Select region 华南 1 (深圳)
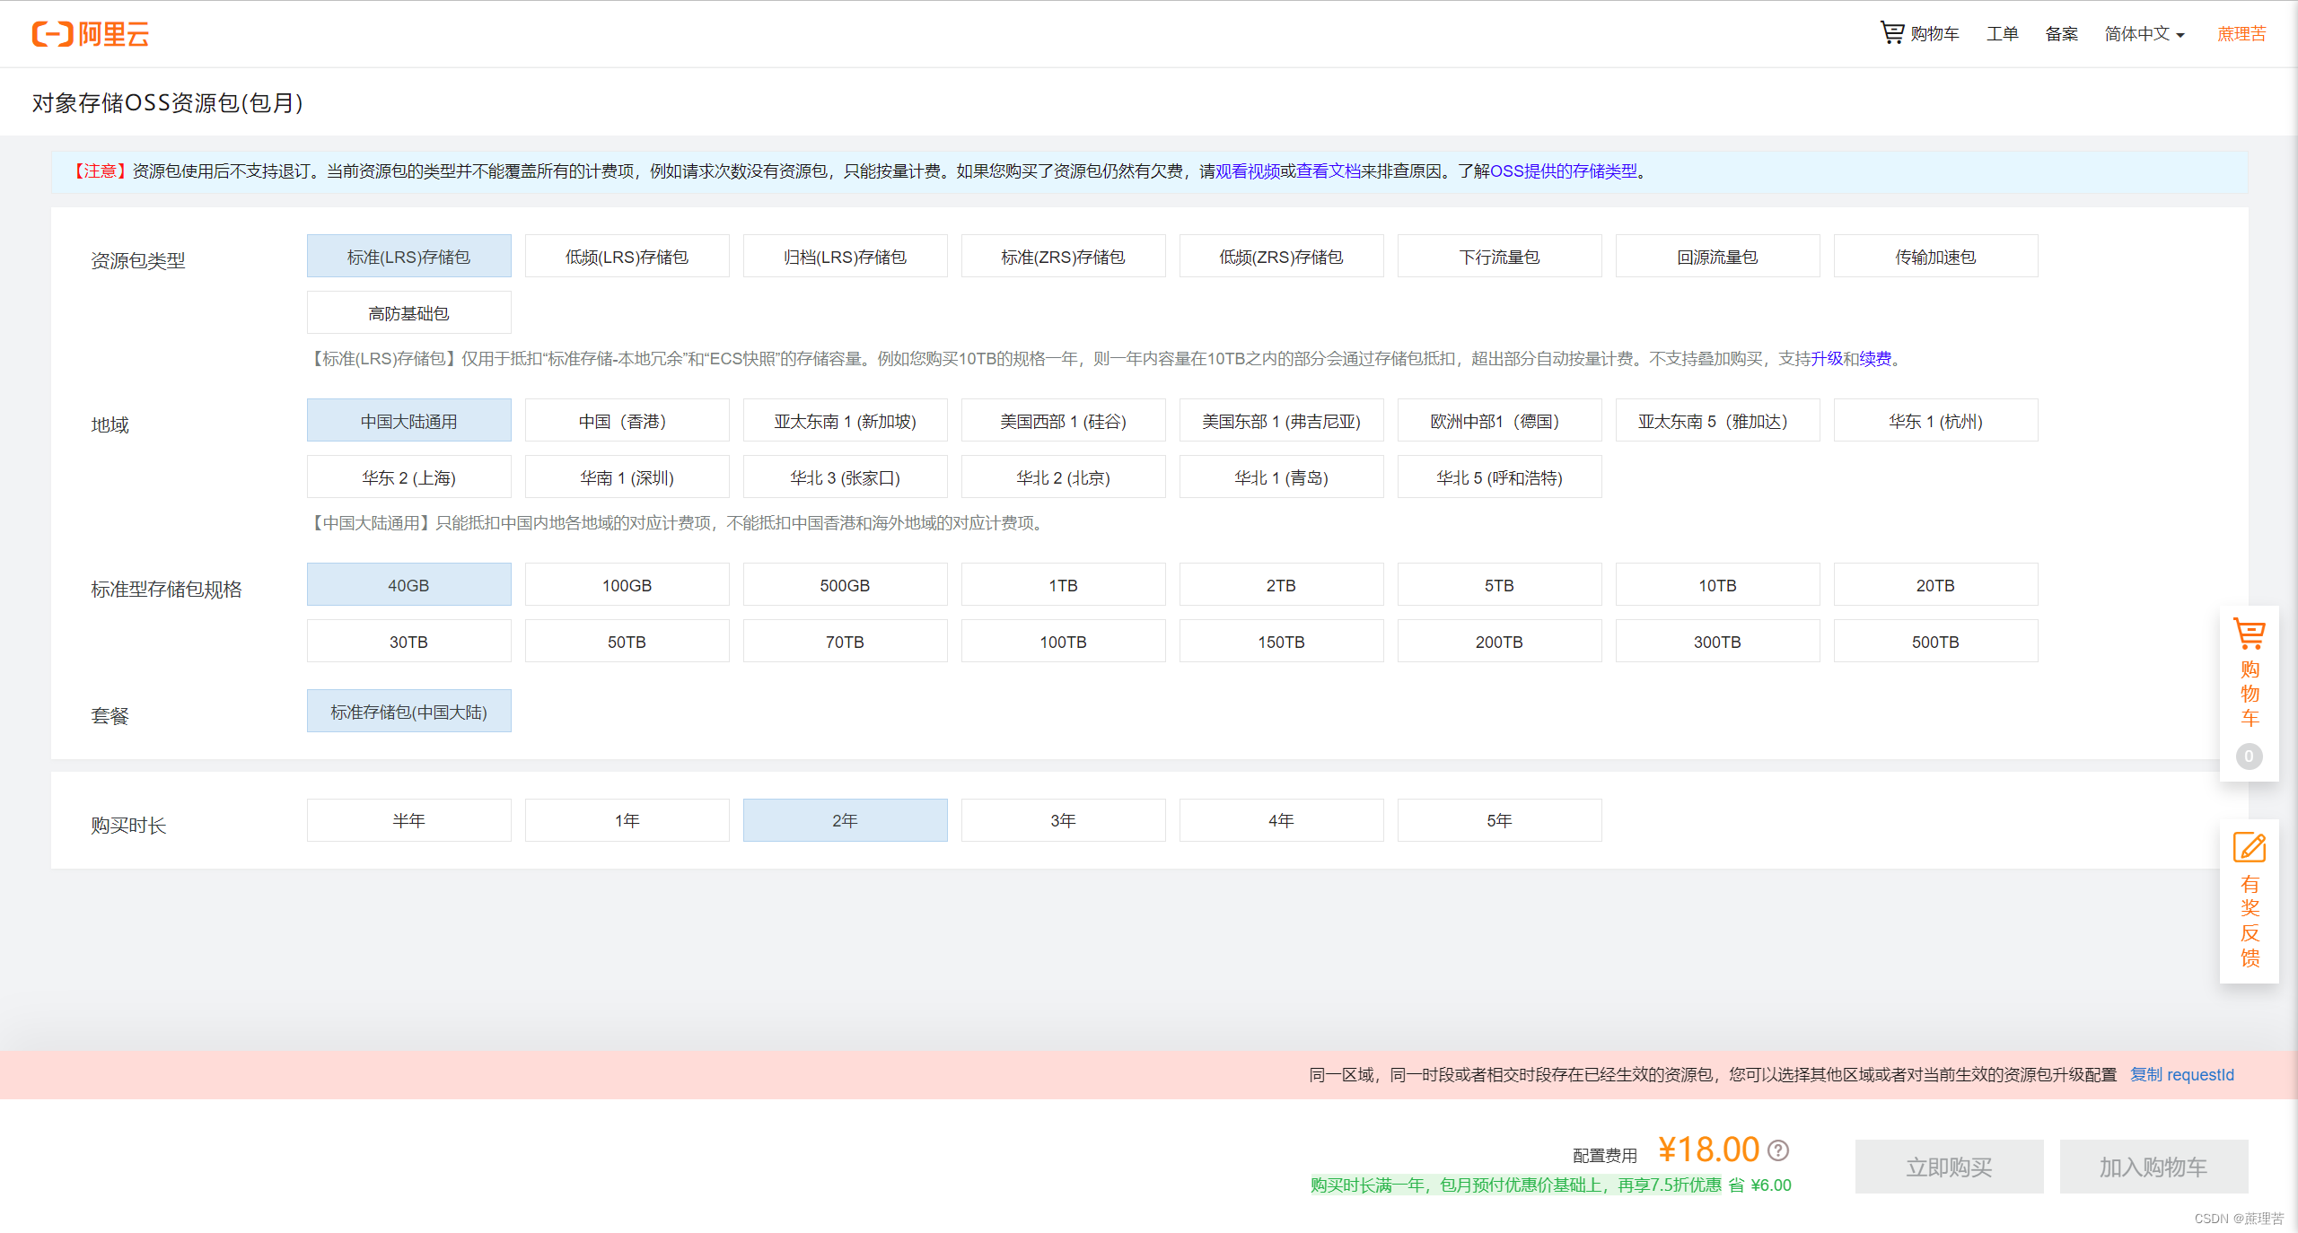This screenshot has height=1233, width=2298. [627, 477]
